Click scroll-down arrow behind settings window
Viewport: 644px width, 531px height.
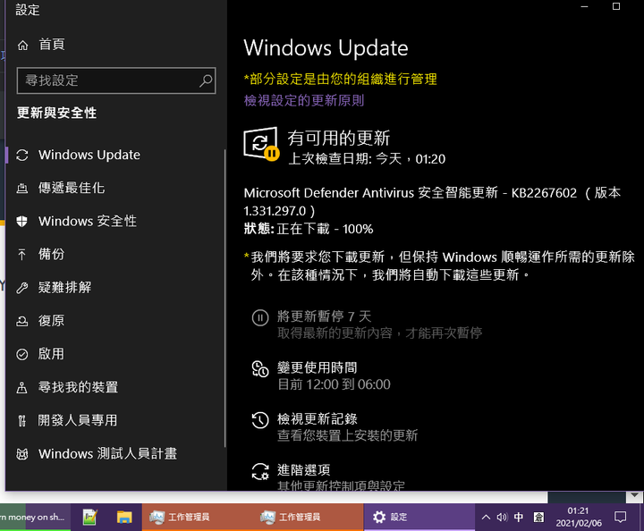click(x=634, y=496)
